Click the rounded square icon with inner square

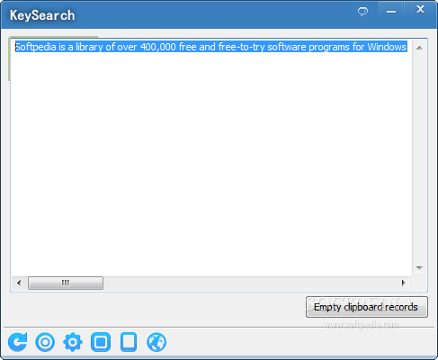tap(101, 342)
